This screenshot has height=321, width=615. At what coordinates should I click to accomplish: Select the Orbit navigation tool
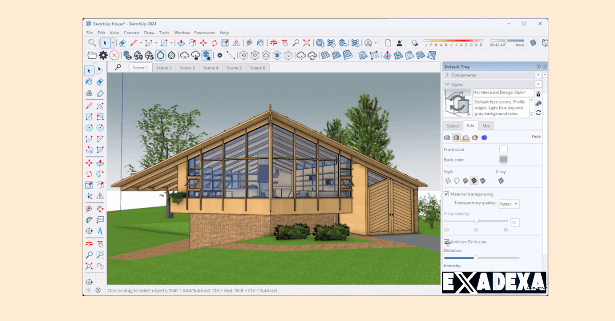(89, 244)
